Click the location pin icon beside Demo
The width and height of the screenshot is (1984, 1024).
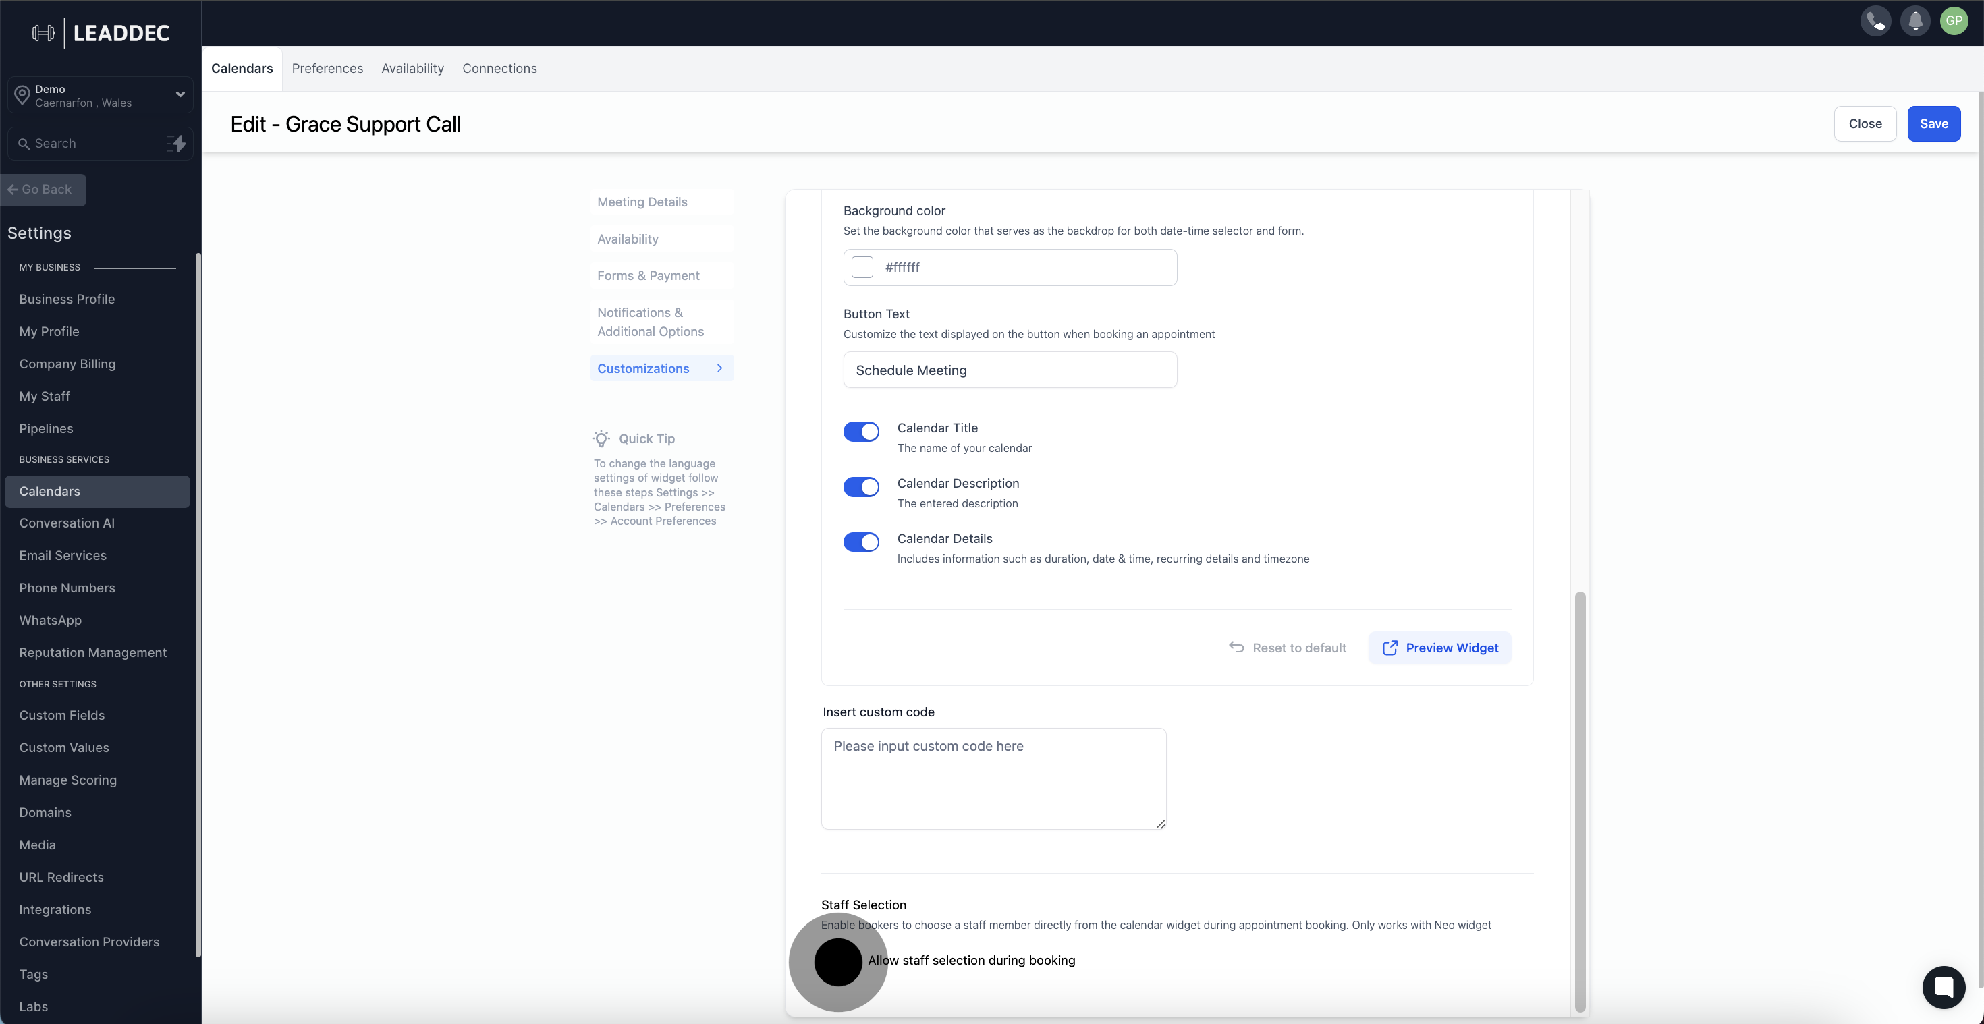point(22,96)
